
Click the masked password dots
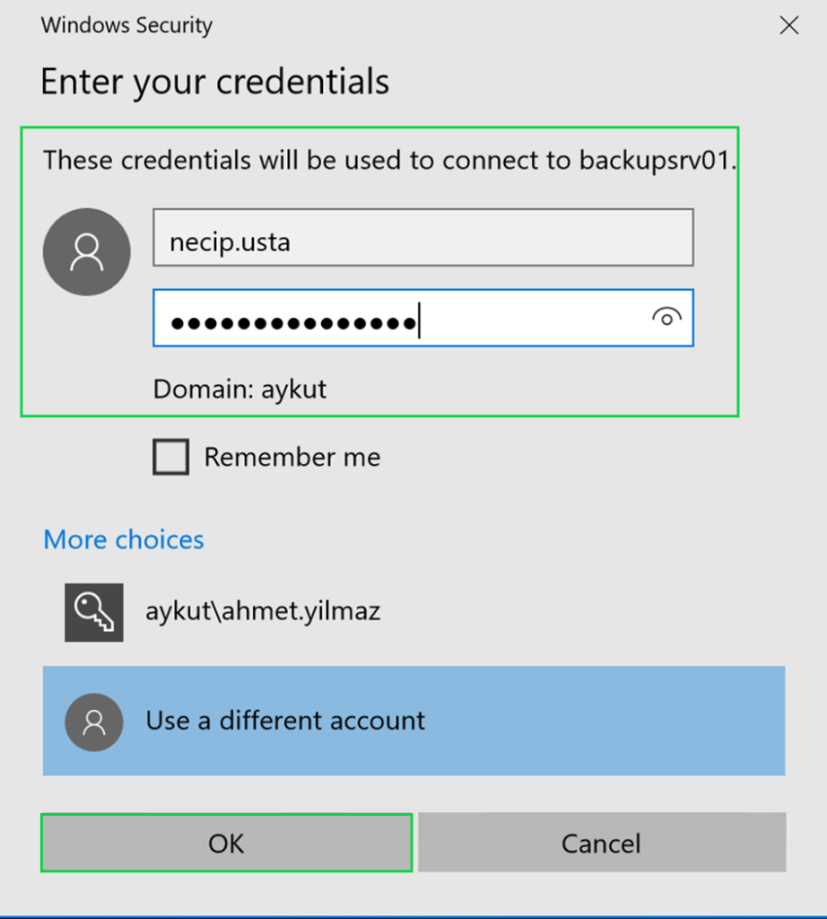click(x=293, y=322)
